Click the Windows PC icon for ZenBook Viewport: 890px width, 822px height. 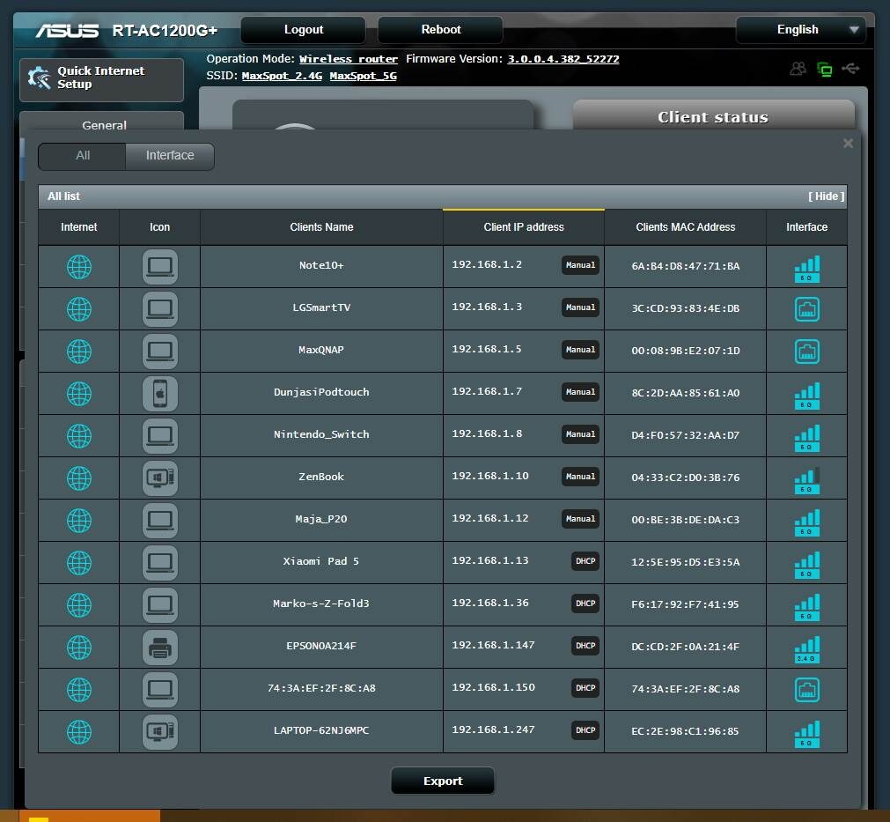pyautogui.click(x=159, y=478)
